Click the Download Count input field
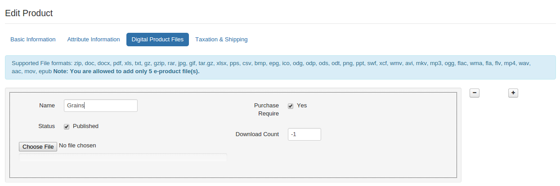Screen dimensions: 560x186 (x=305, y=134)
